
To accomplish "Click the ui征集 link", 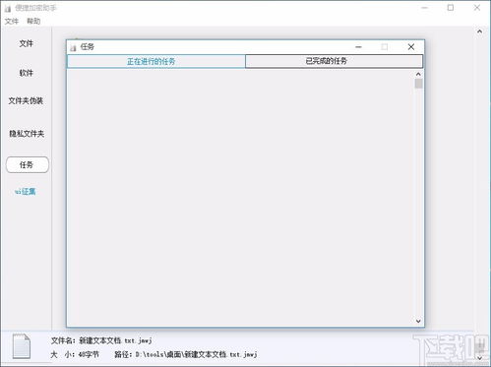I will pos(26,192).
